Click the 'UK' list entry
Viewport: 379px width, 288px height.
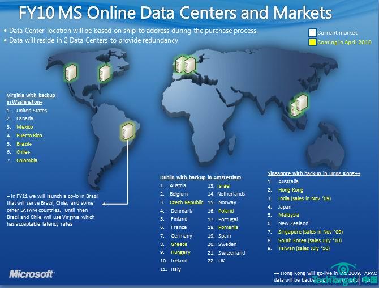pos(221,261)
